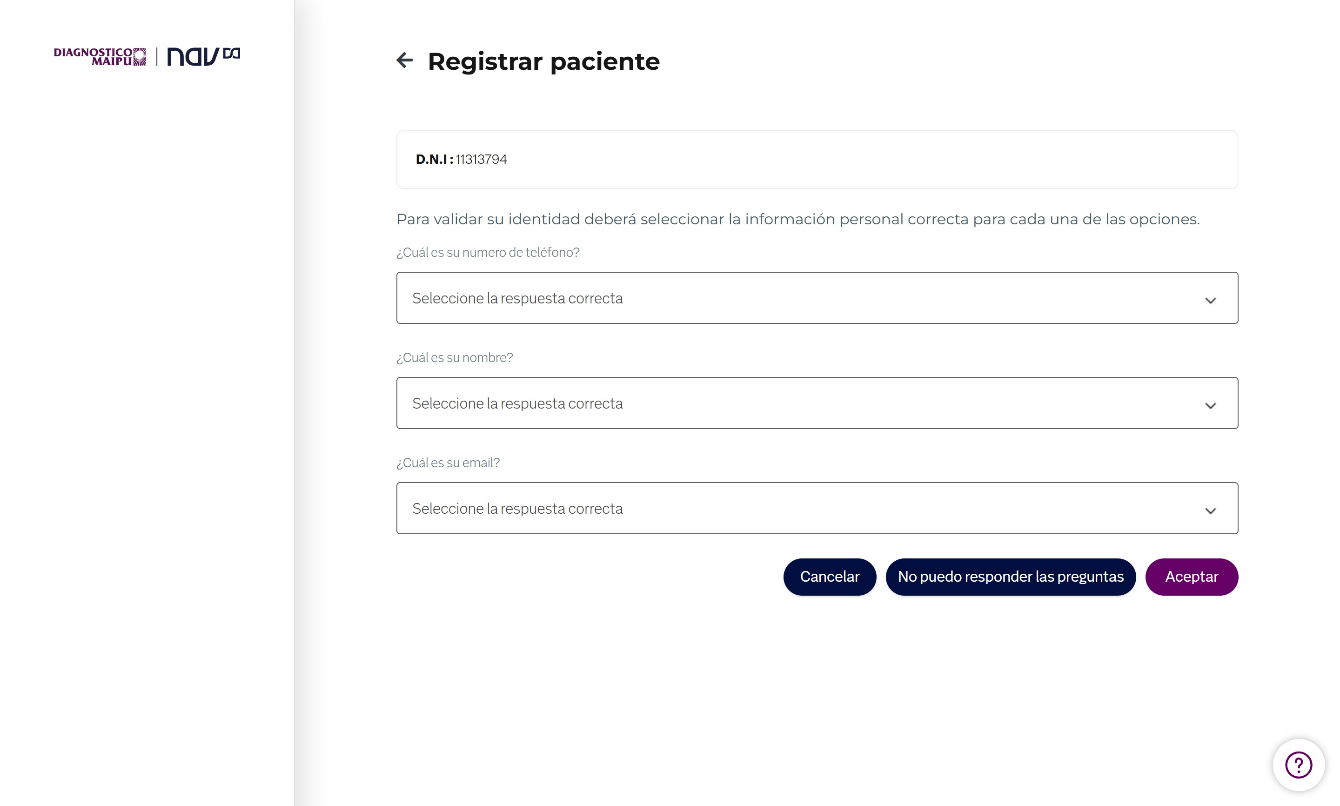Click No puedo responder las preguntas
The height and width of the screenshot is (806, 1340).
pyautogui.click(x=1011, y=577)
